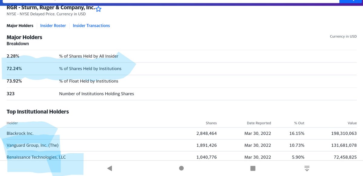Tap the Android back triangle button
This screenshot has height=176, width=363.
[110, 168]
